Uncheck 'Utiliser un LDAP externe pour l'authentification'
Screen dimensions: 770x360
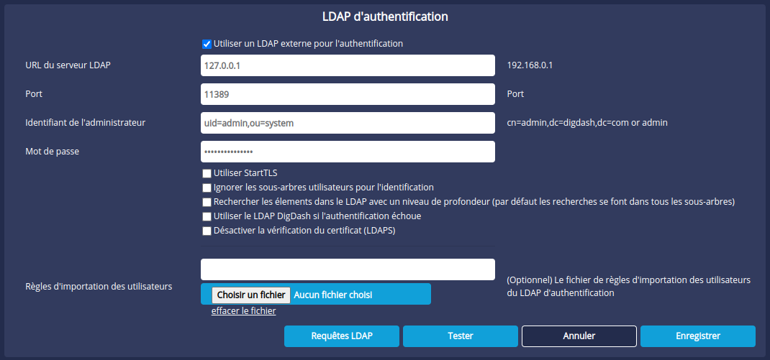207,44
